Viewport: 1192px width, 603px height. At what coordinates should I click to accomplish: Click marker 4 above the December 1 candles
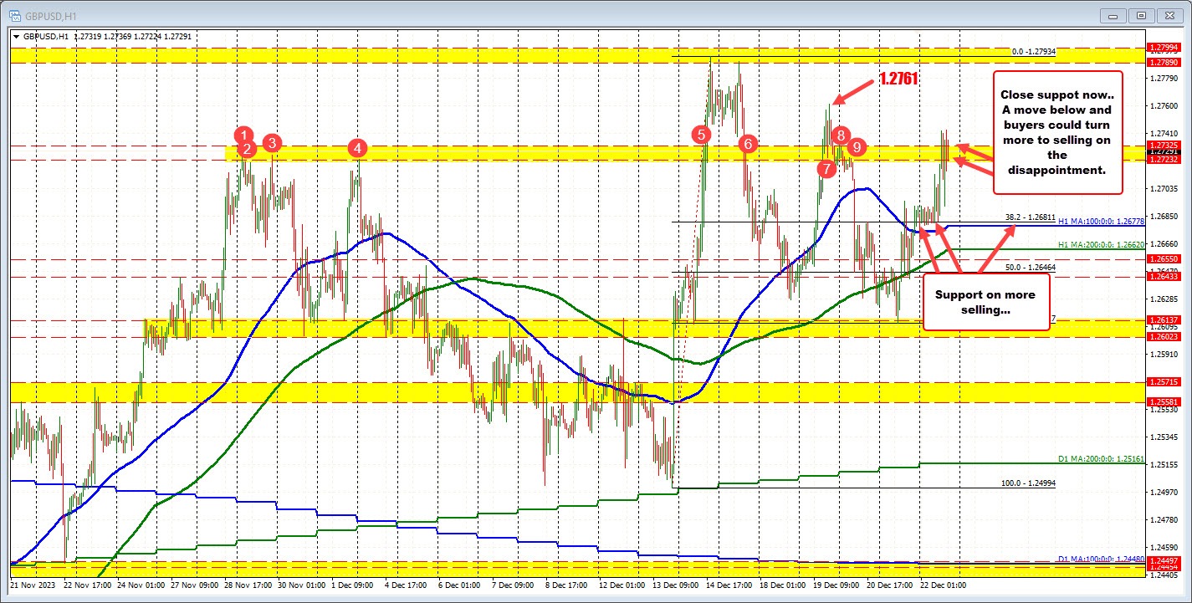[x=357, y=147]
